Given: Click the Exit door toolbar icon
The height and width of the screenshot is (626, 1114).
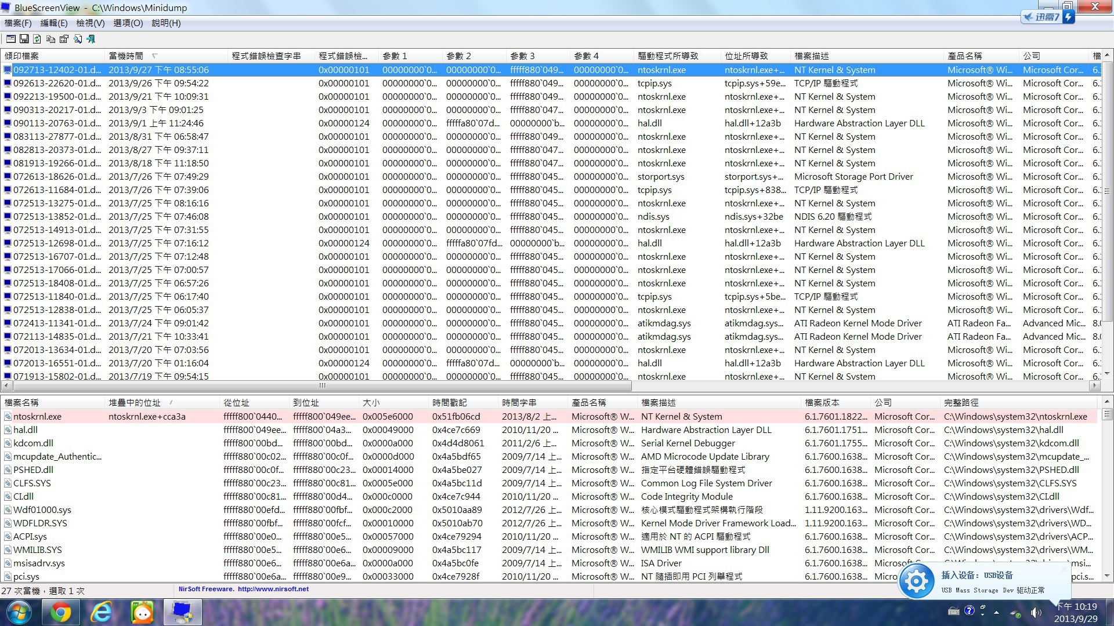Looking at the screenshot, I should pyautogui.click(x=91, y=39).
